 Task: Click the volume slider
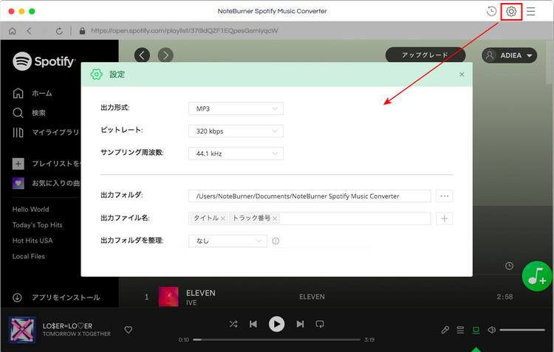click(522, 330)
